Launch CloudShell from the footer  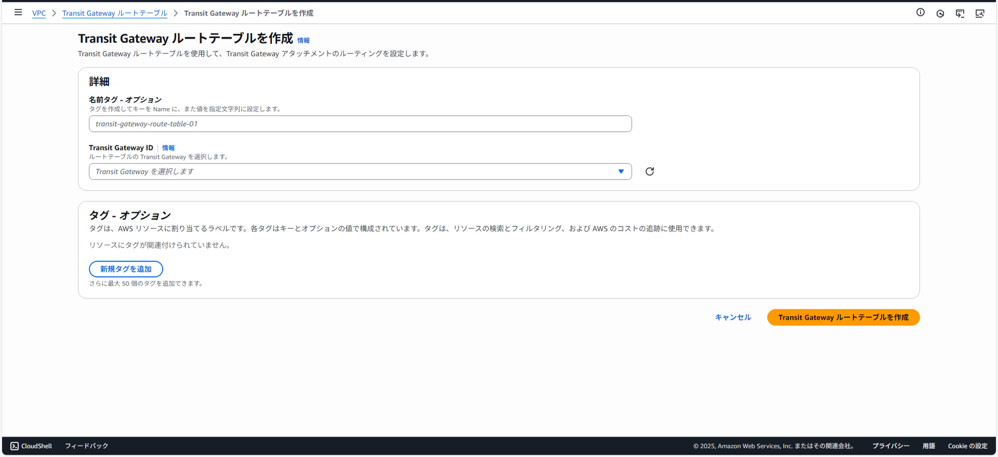[x=31, y=446]
